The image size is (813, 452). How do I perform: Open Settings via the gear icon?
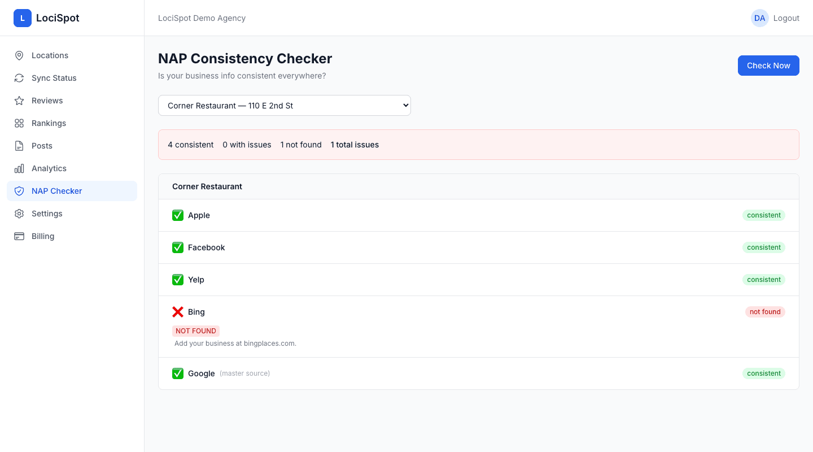[19, 214]
